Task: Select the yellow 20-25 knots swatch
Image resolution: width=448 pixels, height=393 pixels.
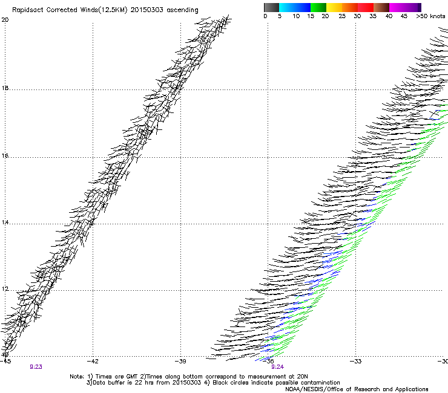Action: coord(334,7)
